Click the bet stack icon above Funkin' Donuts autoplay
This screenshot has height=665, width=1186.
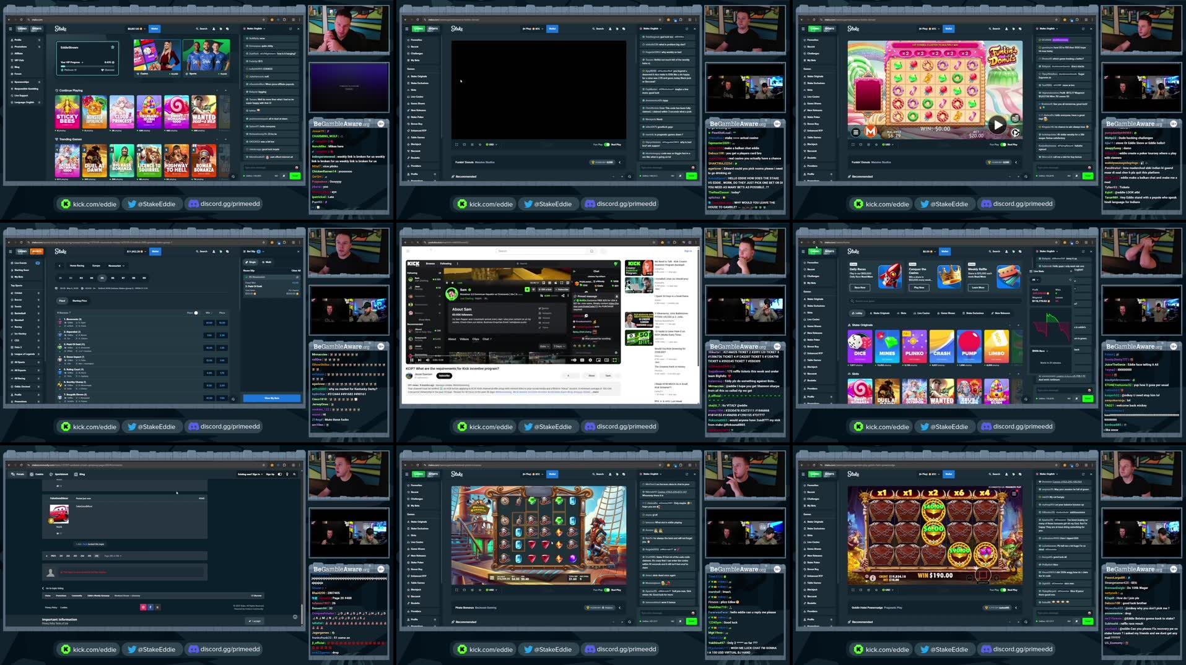pyautogui.click(x=1015, y=118)
